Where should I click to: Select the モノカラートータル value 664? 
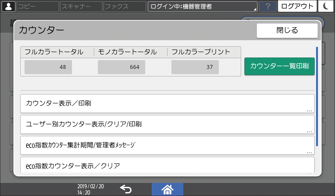point(121,67)
